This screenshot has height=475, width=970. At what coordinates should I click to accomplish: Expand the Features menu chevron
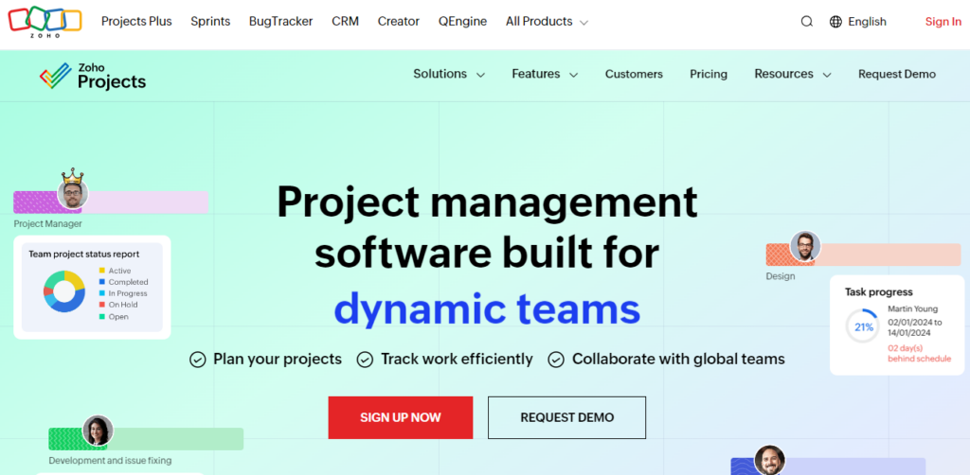(x=573, y=75)
